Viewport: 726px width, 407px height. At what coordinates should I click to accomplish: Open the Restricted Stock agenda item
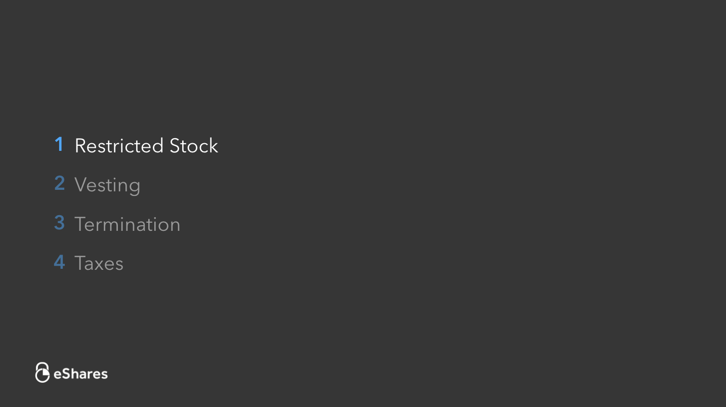pyautogui.click(x=146, y=146)
